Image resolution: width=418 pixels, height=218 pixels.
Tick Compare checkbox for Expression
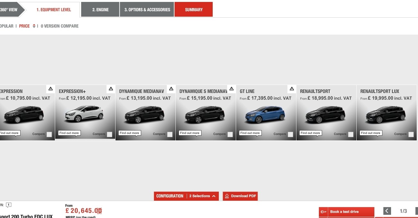coord(49,135)
